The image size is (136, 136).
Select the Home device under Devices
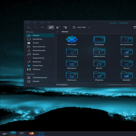(x=40, y=81)
